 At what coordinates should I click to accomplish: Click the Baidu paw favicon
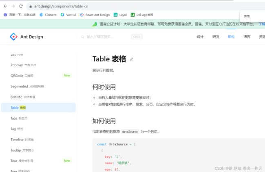tap(5, 15)
